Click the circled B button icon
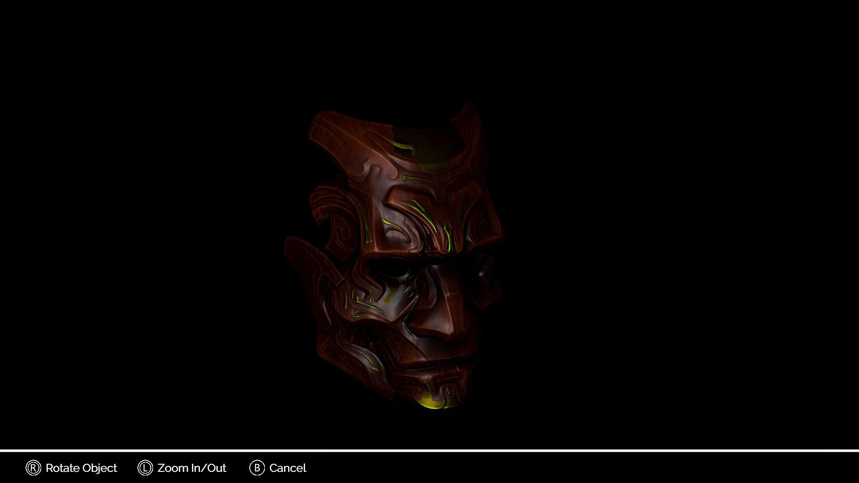The image size is (859, 483). 257,468
